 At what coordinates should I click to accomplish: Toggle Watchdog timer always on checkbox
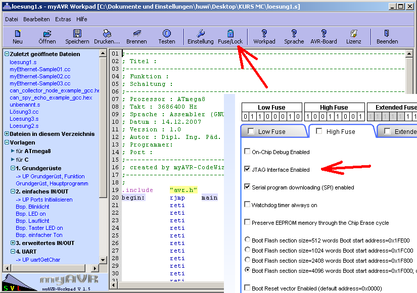[x=247, y=205]
